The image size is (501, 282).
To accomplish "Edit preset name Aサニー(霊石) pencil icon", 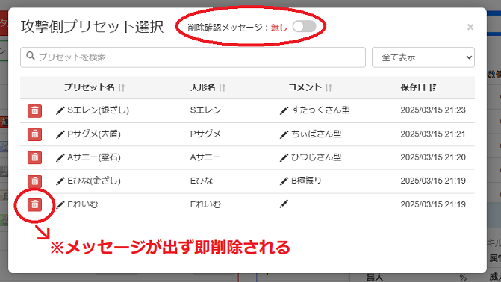I will pyautogui.click(x=60, y=157).
